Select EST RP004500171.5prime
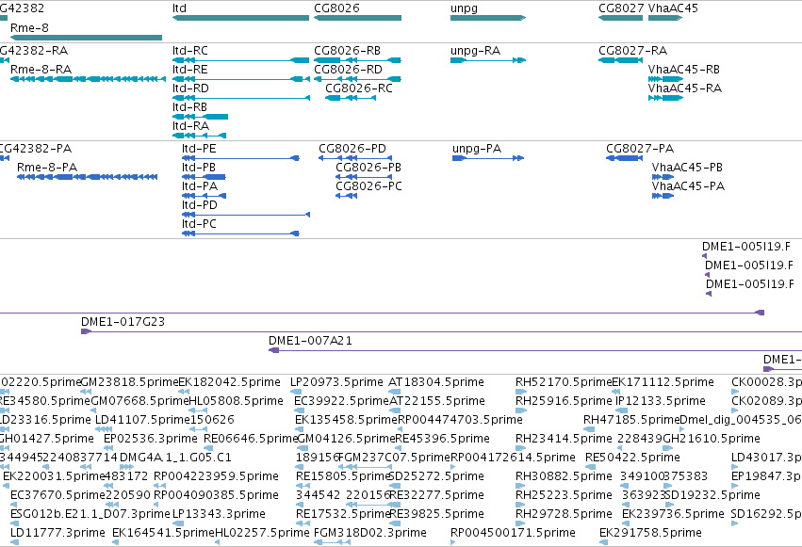Image resolution: width=802 pixels, height=547 pixels. [513, 533]
